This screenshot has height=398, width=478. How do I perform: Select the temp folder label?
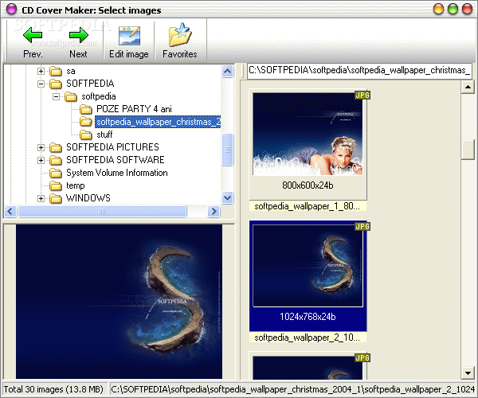tap(76, 185)
